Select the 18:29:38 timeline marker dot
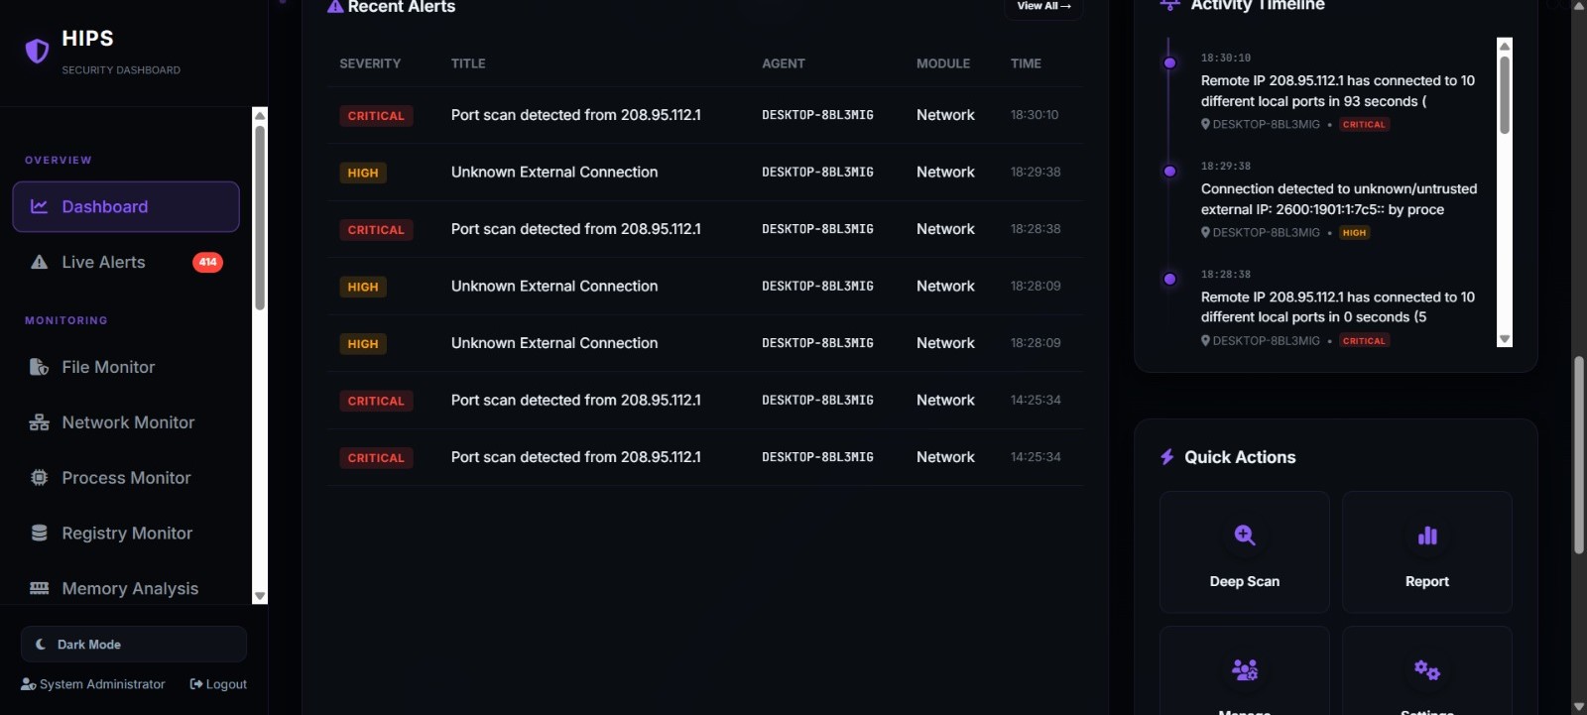 pyautogui.click(x=1169, y=171)
